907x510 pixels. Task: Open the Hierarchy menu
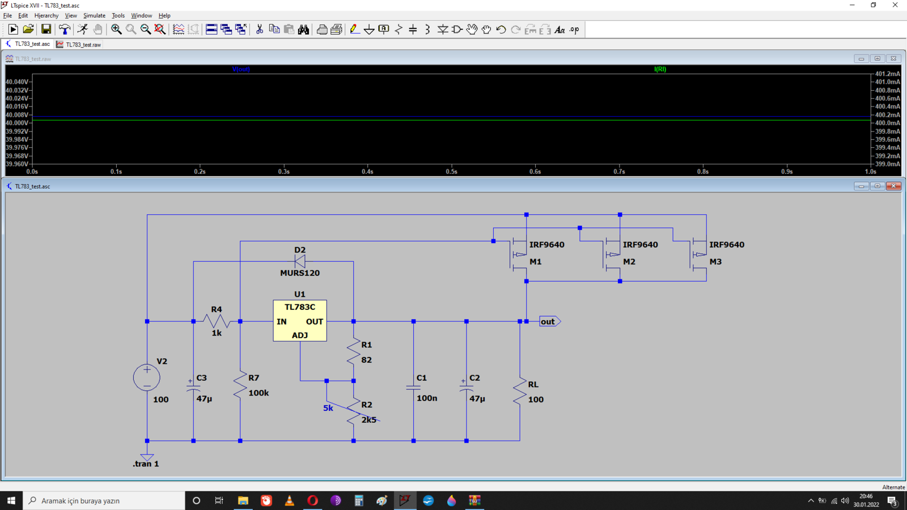click(x=46, y=15)
